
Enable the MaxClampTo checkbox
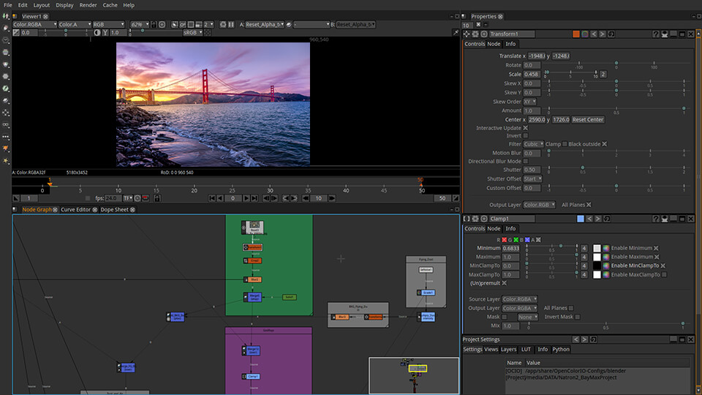tap(664, 274)
